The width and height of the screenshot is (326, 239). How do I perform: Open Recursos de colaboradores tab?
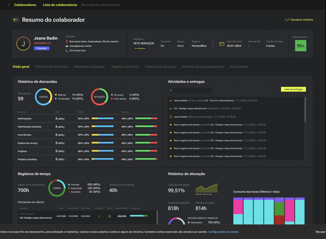[101, 5]
